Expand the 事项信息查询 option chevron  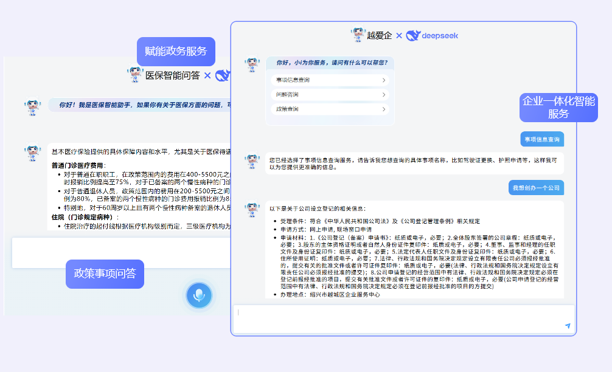click(383, 80)
